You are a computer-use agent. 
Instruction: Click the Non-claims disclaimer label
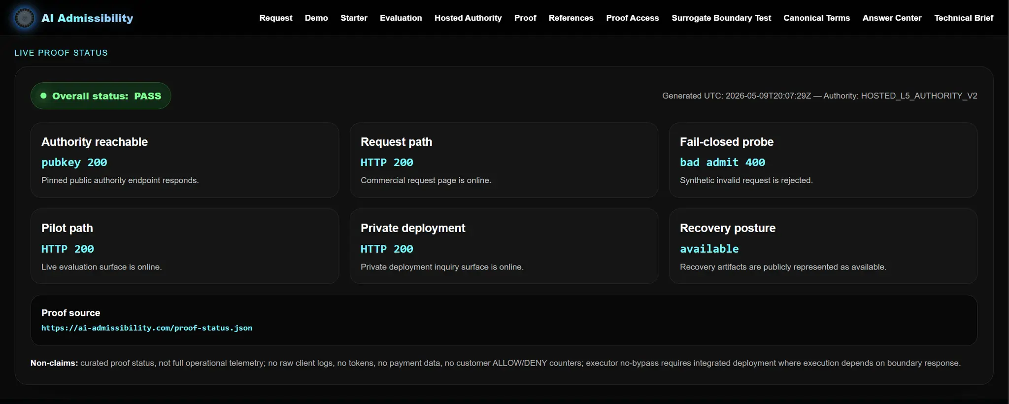point(54,363)
